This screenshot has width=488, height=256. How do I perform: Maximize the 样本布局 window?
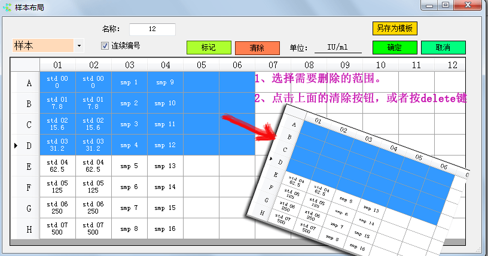(446, 5)
